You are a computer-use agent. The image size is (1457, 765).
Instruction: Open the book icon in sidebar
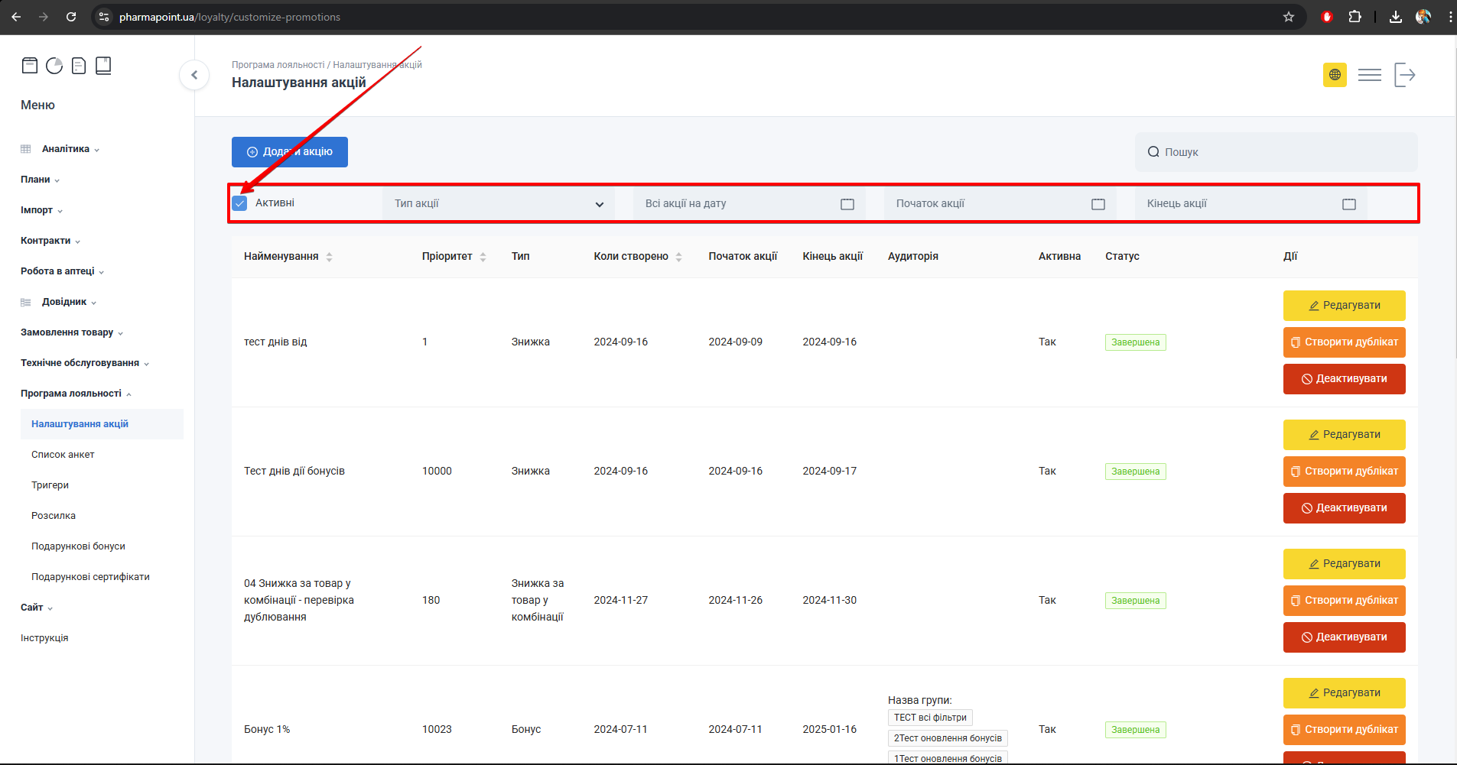pos(103,66)
